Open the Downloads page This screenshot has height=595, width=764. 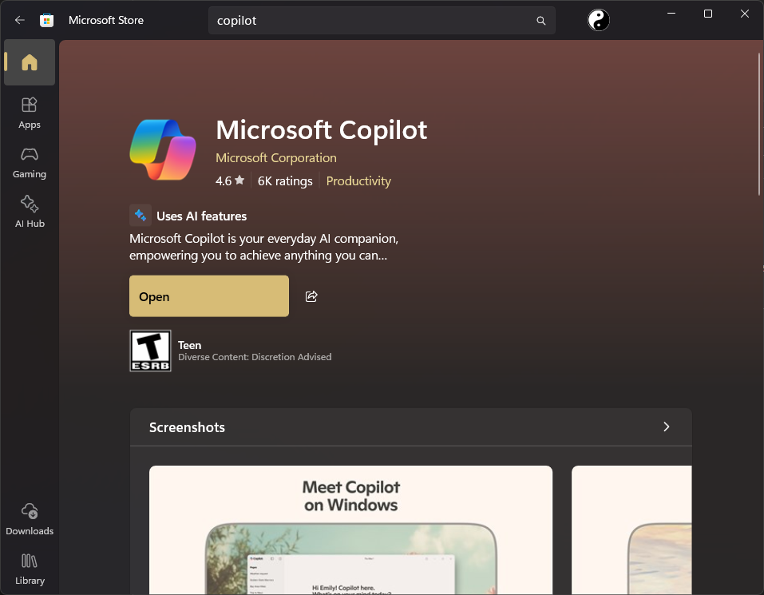point(30,519)
